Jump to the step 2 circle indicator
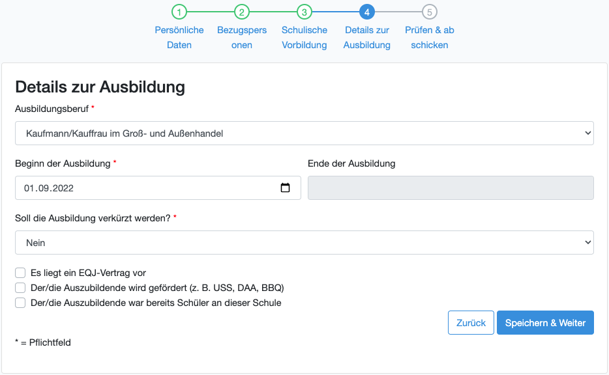 click(242, 12)
